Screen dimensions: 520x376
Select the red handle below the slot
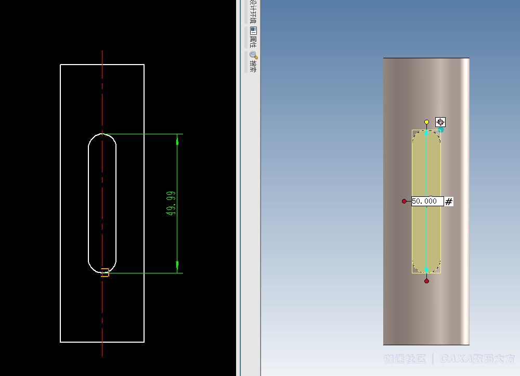pyautogui.click(x=426, y=281)
